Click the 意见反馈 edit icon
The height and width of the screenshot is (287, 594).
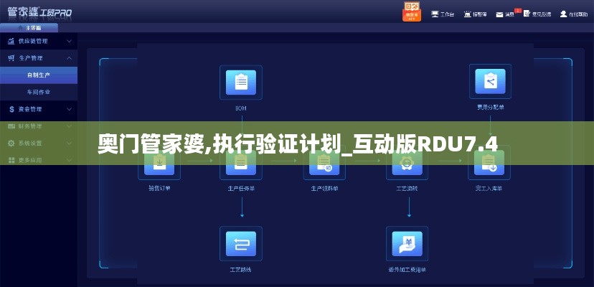point(527,14)
